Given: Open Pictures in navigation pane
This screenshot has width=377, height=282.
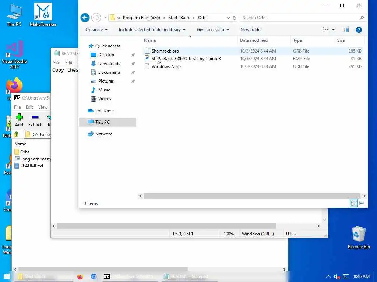Looking at the screenshot, I should click(x=106, y=81).
